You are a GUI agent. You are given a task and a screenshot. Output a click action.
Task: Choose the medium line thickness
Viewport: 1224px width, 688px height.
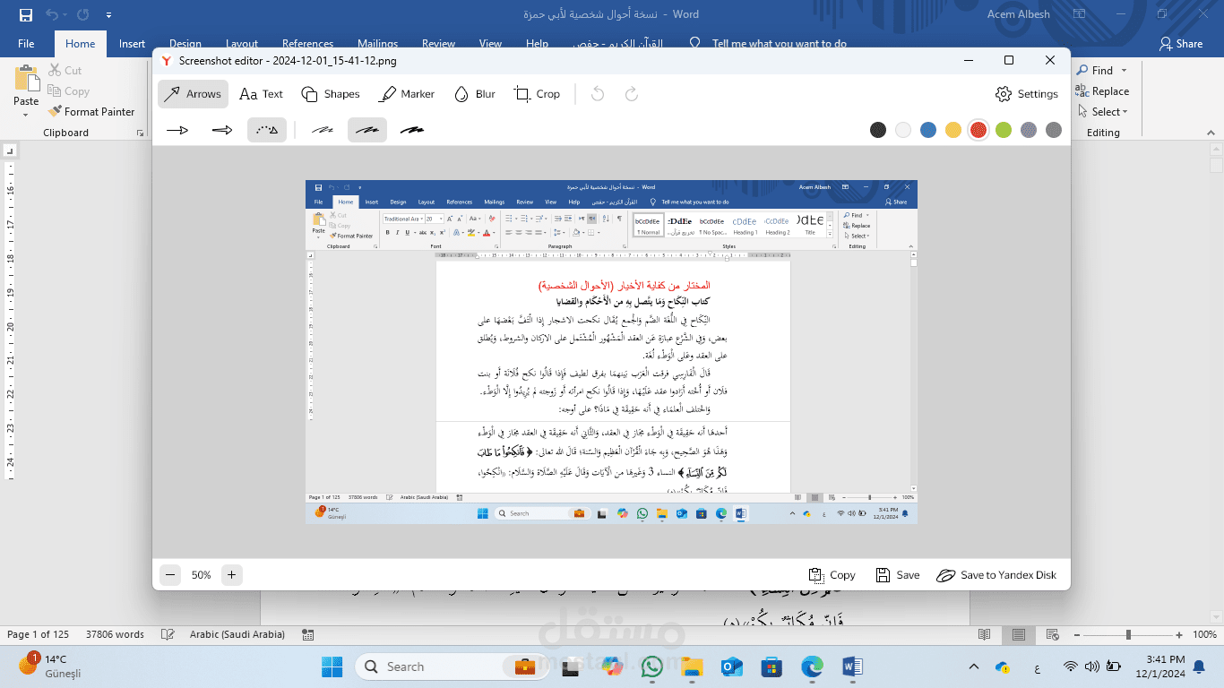[x=367, y=130]
